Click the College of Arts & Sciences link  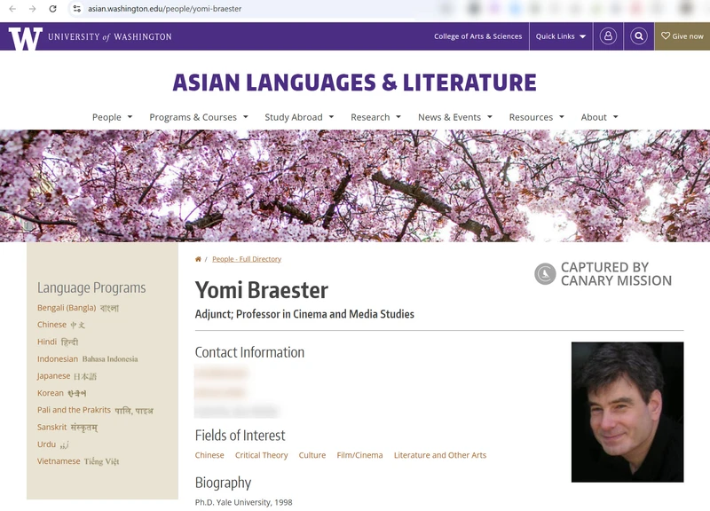(x=477, y=36)
